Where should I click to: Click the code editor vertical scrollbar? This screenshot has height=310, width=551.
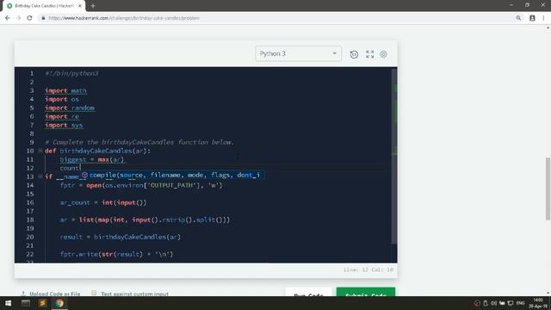[x=394, y=157]
